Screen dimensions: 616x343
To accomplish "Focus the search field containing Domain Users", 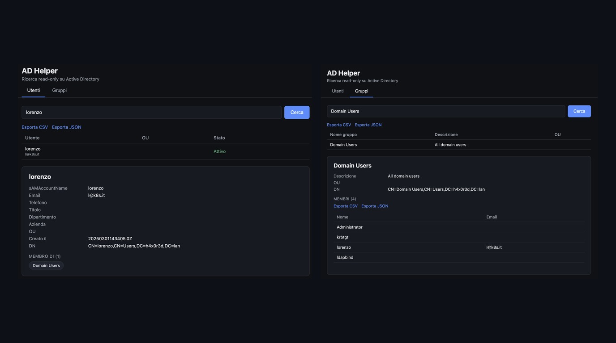I will pyautogui.click(x=446, y=111).
